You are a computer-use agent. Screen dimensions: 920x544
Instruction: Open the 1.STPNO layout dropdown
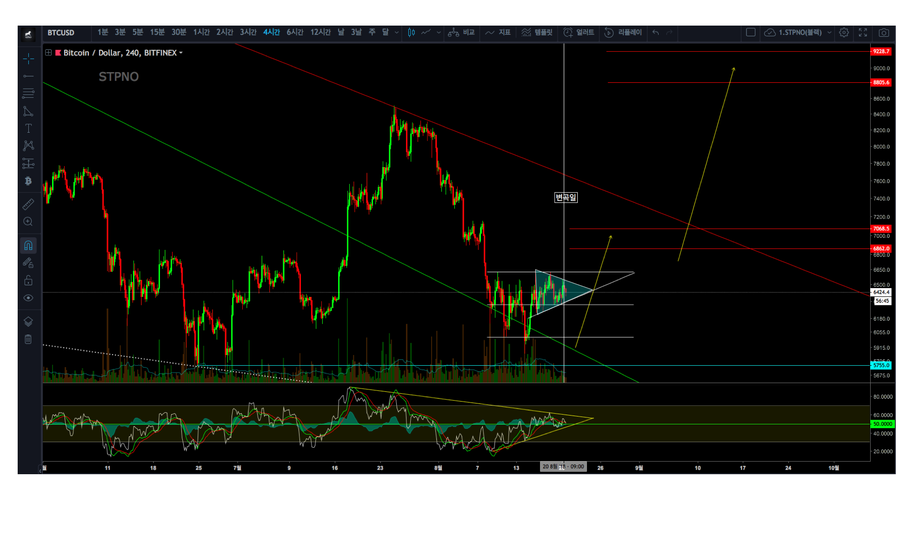[x=829, y=33]
